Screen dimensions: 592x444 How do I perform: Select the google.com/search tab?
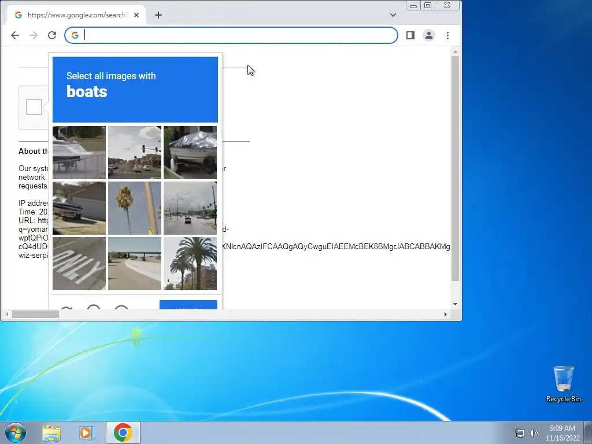76,15
